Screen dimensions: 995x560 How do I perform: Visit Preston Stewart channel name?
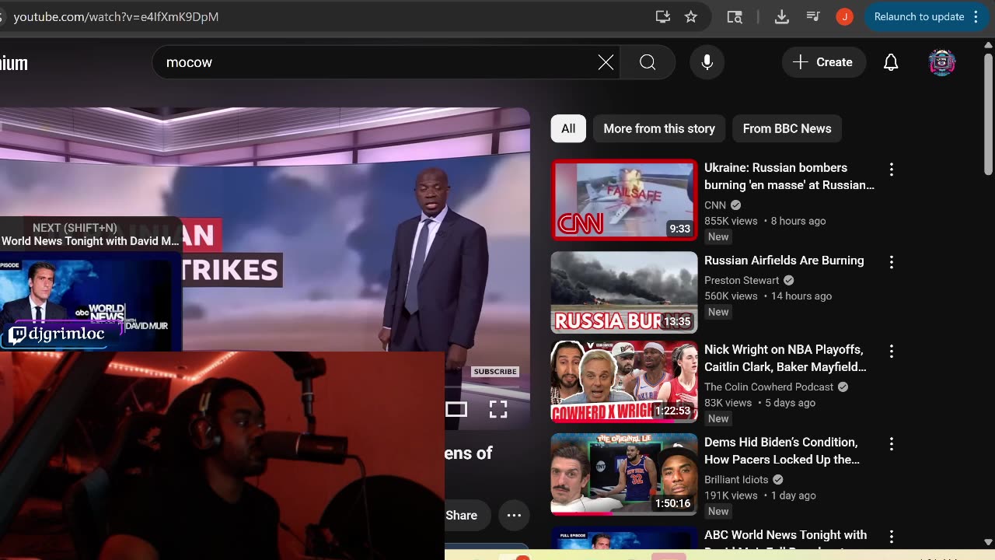[742, 280]
